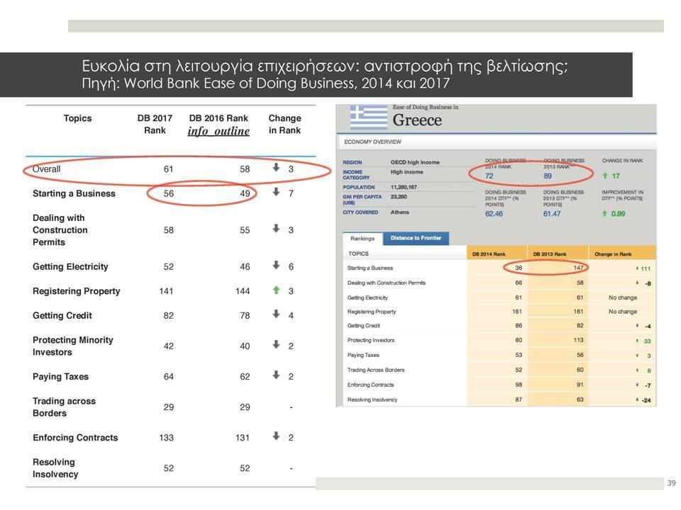Click the Registering Property rank 141

pos(166,291)
